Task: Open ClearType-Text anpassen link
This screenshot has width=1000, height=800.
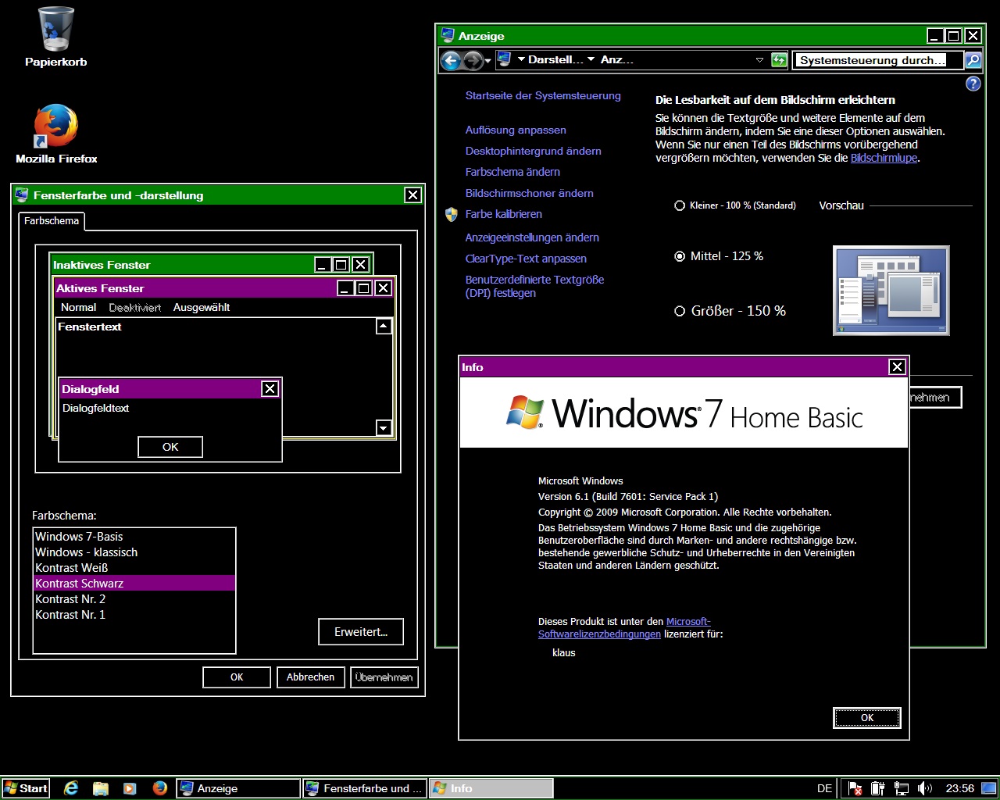Action: pos(526,259)
